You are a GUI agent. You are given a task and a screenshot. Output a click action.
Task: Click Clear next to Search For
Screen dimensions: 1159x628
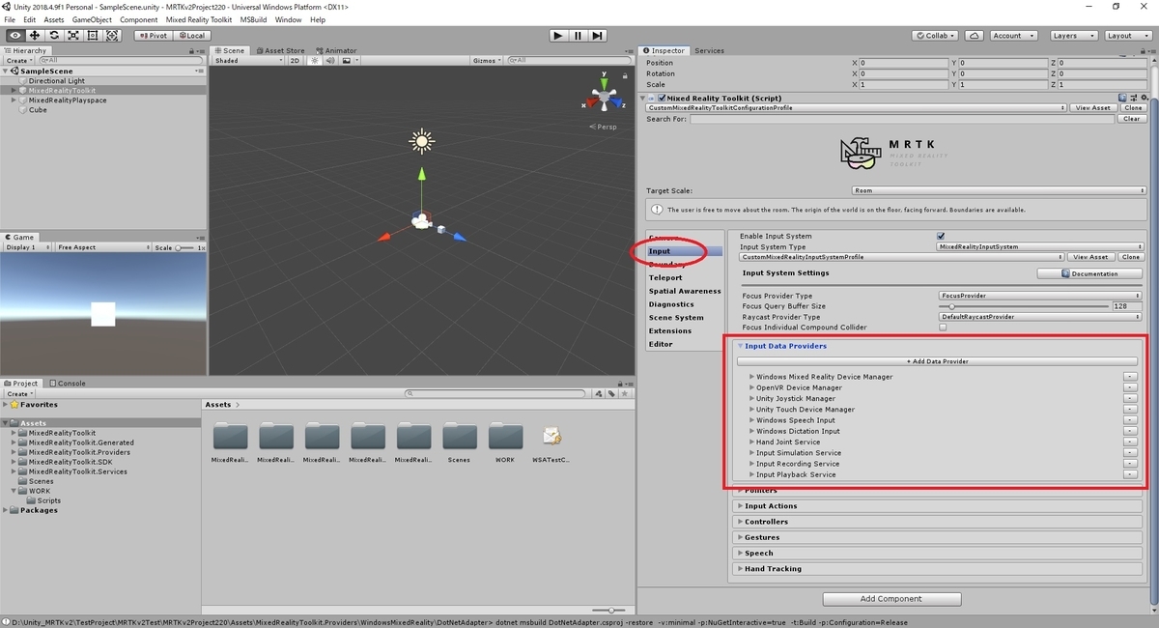[1133, 119]
